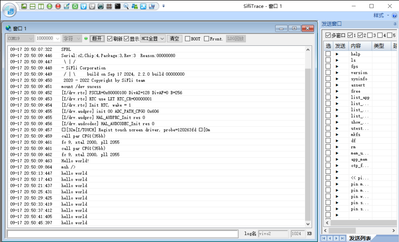Expand the 1000000 baud rate dropdown
This screenshot has width=399, height=242.
point(48,38)
